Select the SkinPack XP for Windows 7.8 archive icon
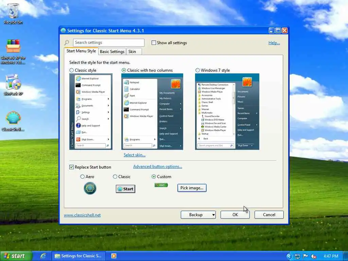348x261 pixels. 13,52
